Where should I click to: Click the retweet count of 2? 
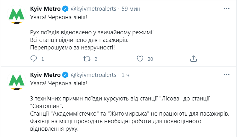pyautogui.click(x=96, y=59)
